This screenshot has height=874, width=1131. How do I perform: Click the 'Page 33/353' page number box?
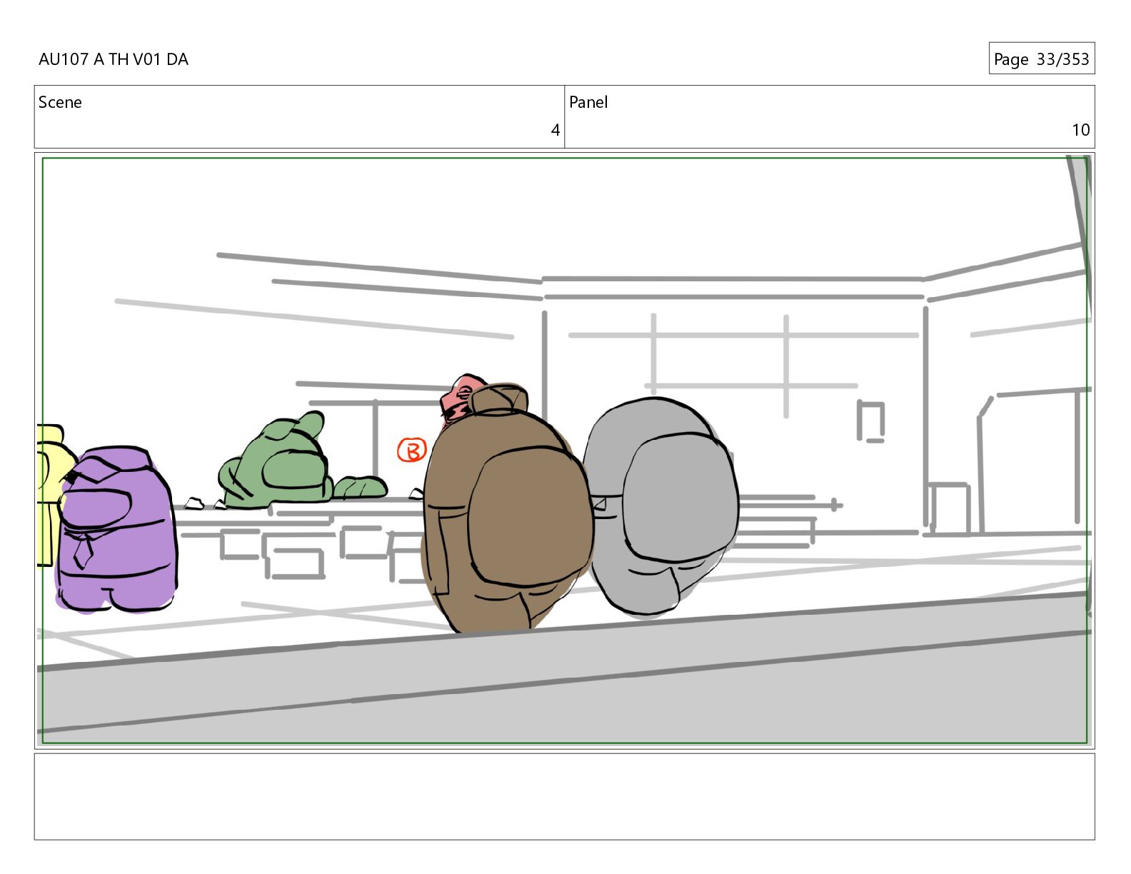coord(1041,59)
